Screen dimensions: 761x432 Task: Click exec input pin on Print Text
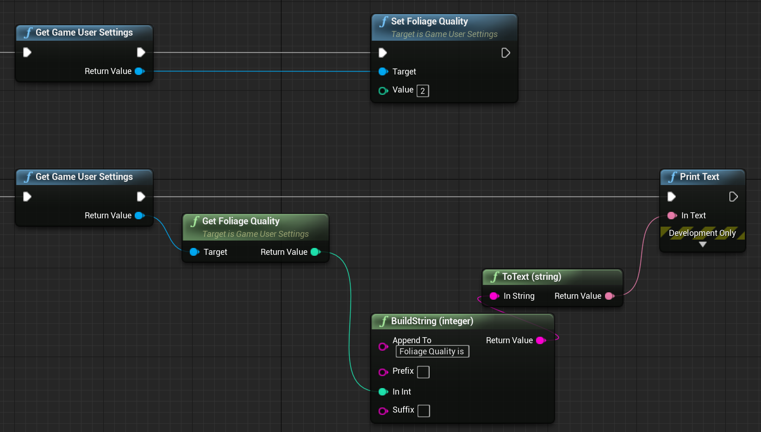point(672,197)
